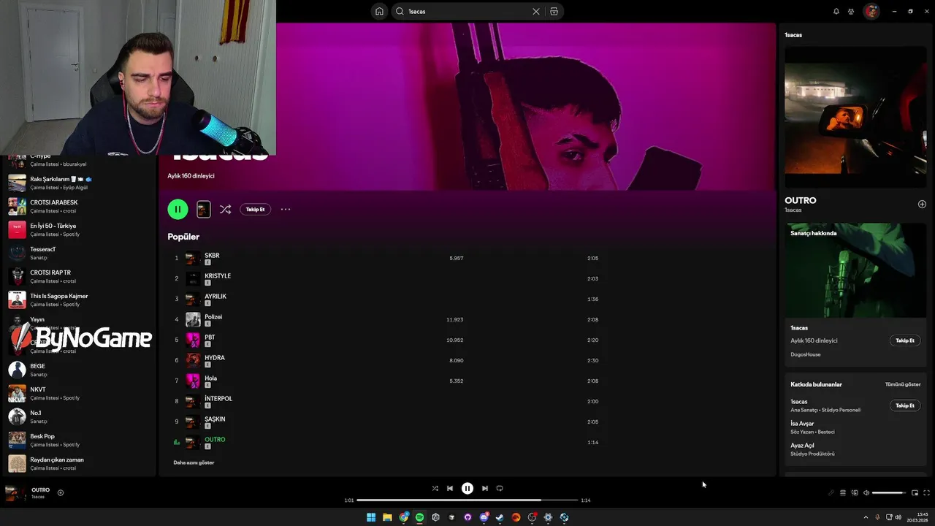Screen dimensions: 935x526
Task: Seek along the song progress bar
Action: coord(467,500)
